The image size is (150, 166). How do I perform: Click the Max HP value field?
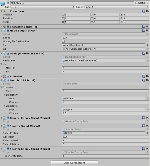[105, 68]
